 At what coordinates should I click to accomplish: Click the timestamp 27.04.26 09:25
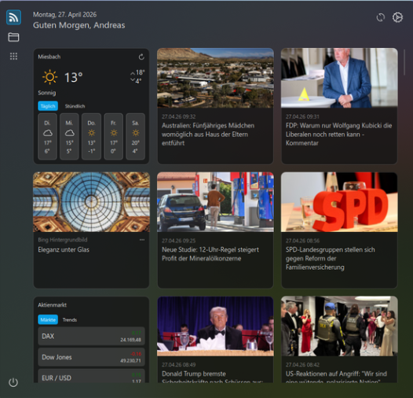pyautogui.click(x=178, y=241)
